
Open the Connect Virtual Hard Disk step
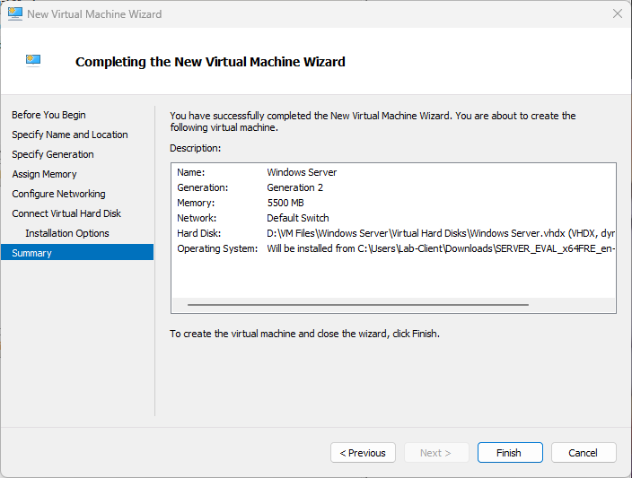pos(66,213)
